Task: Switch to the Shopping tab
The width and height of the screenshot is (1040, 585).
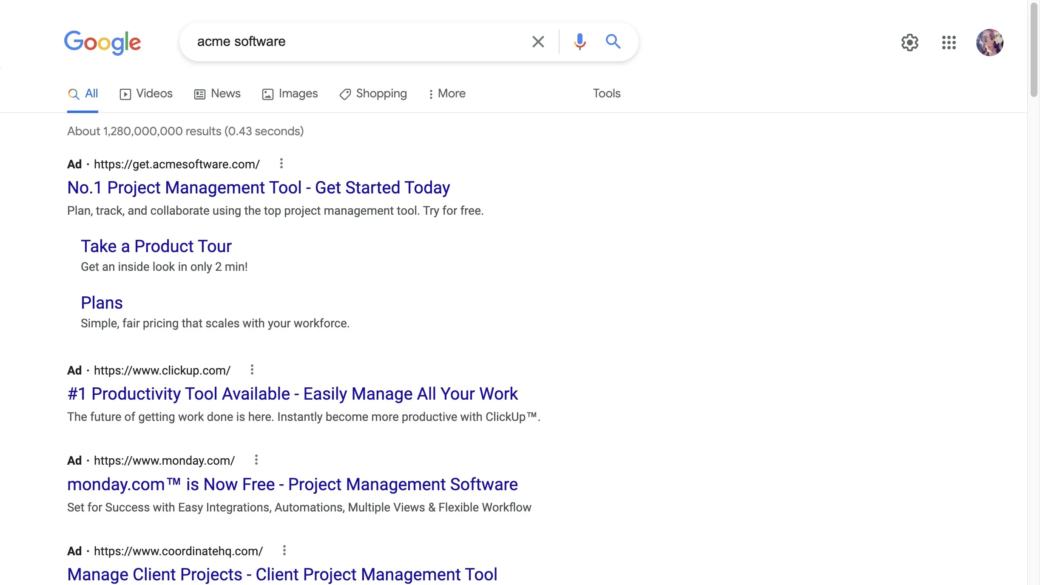Action: coord(373,94)
